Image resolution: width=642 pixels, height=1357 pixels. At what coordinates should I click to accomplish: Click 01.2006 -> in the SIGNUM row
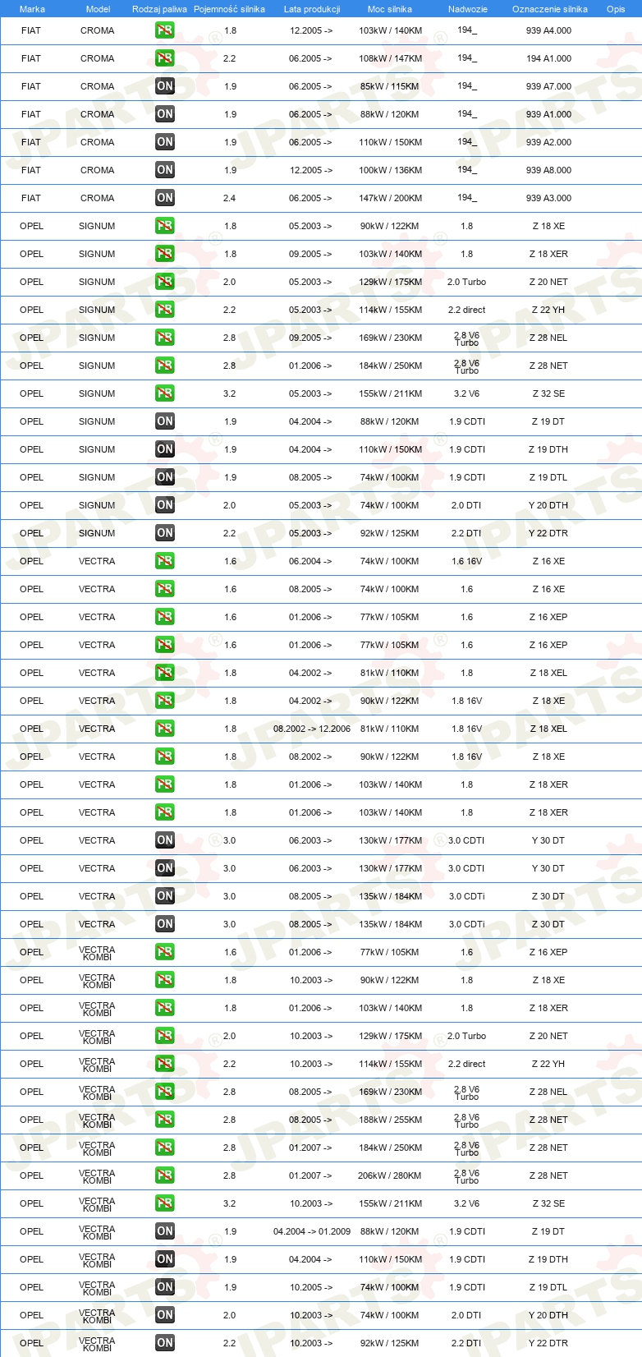(310, 366)
